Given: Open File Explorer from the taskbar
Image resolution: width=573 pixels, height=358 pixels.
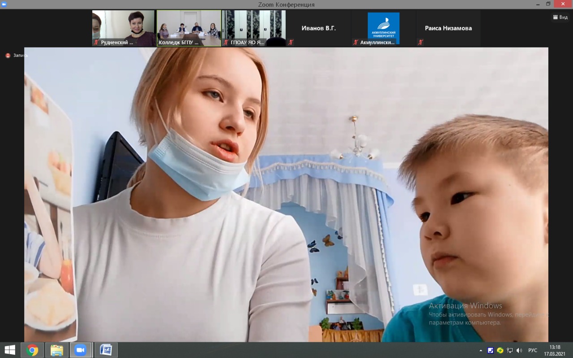Looking at the screenshot, I should (57, 349).
